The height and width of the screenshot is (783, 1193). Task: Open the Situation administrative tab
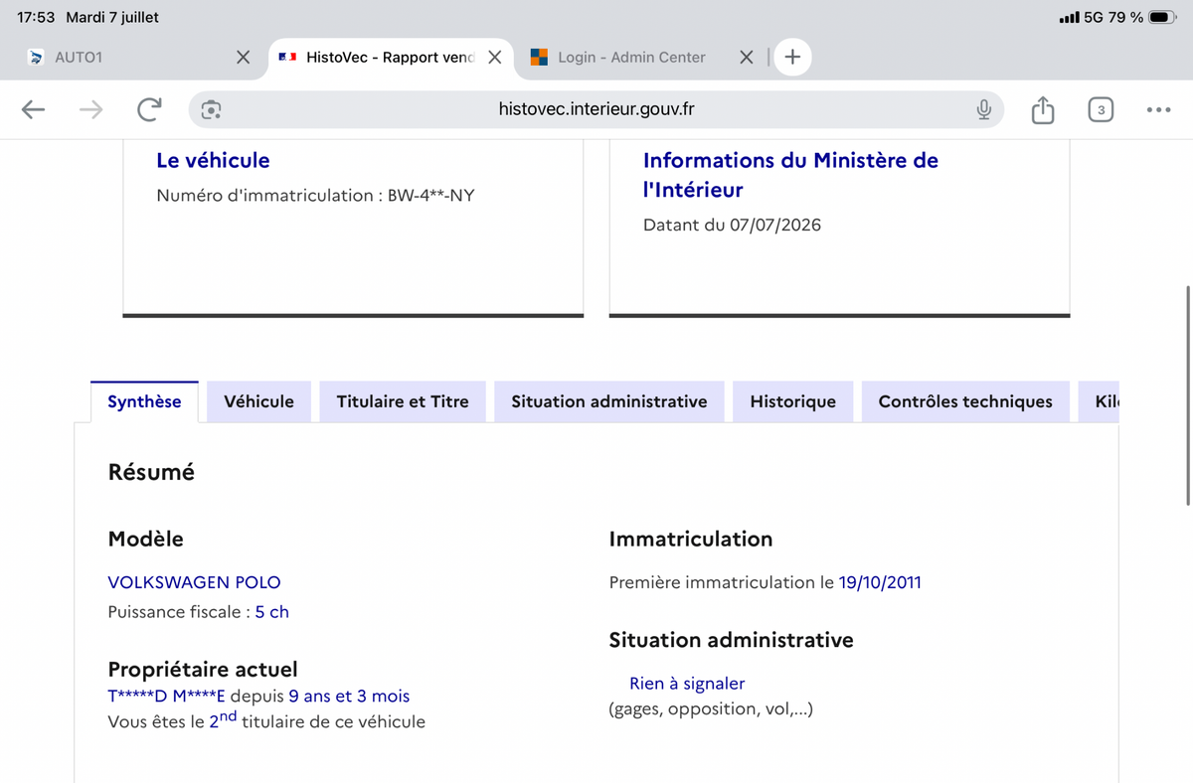tap(609, 401)
